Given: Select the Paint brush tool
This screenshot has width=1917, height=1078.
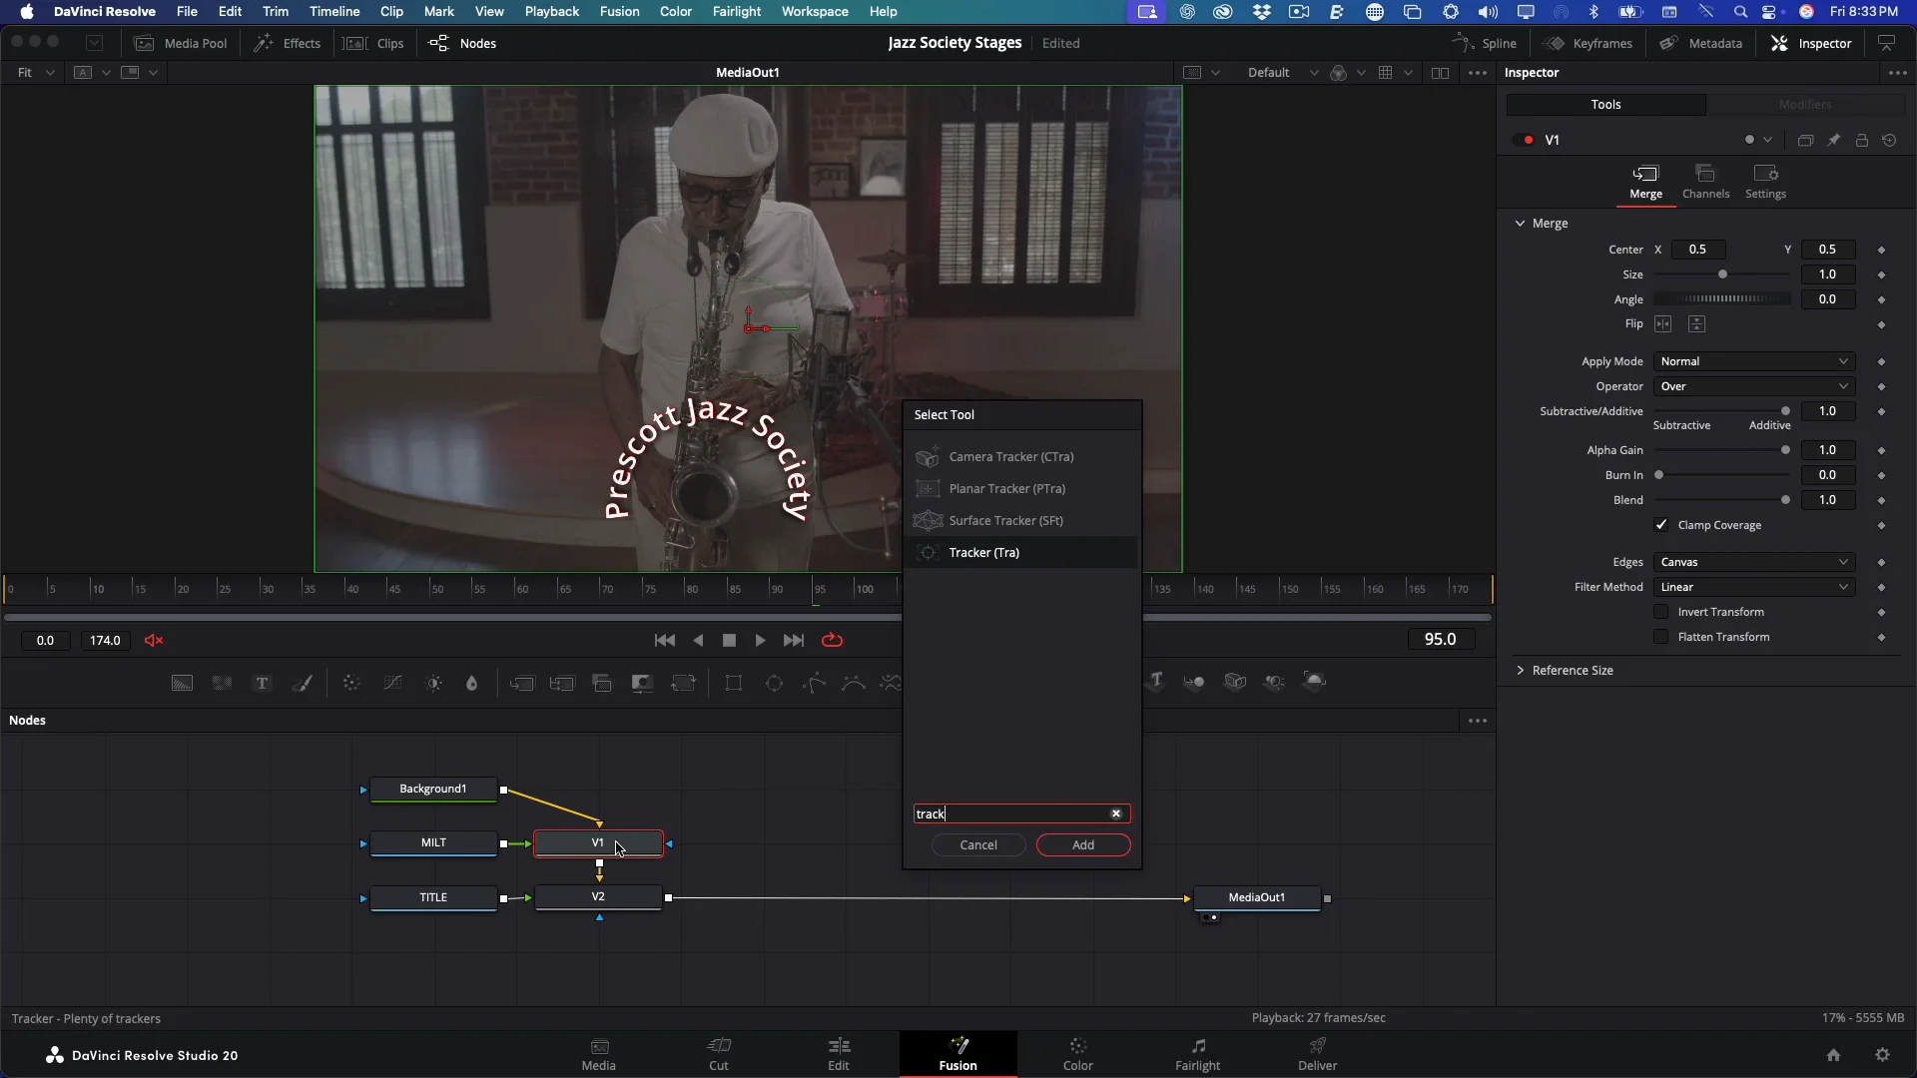Looking at the screenshot, I should click(x=302, y=684).
